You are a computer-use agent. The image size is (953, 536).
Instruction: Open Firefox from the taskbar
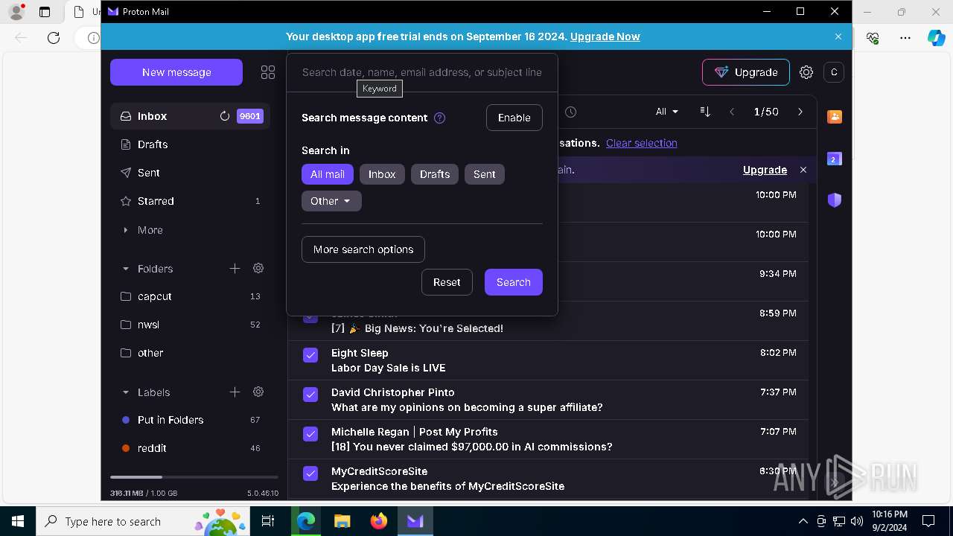tap(379, 521)
